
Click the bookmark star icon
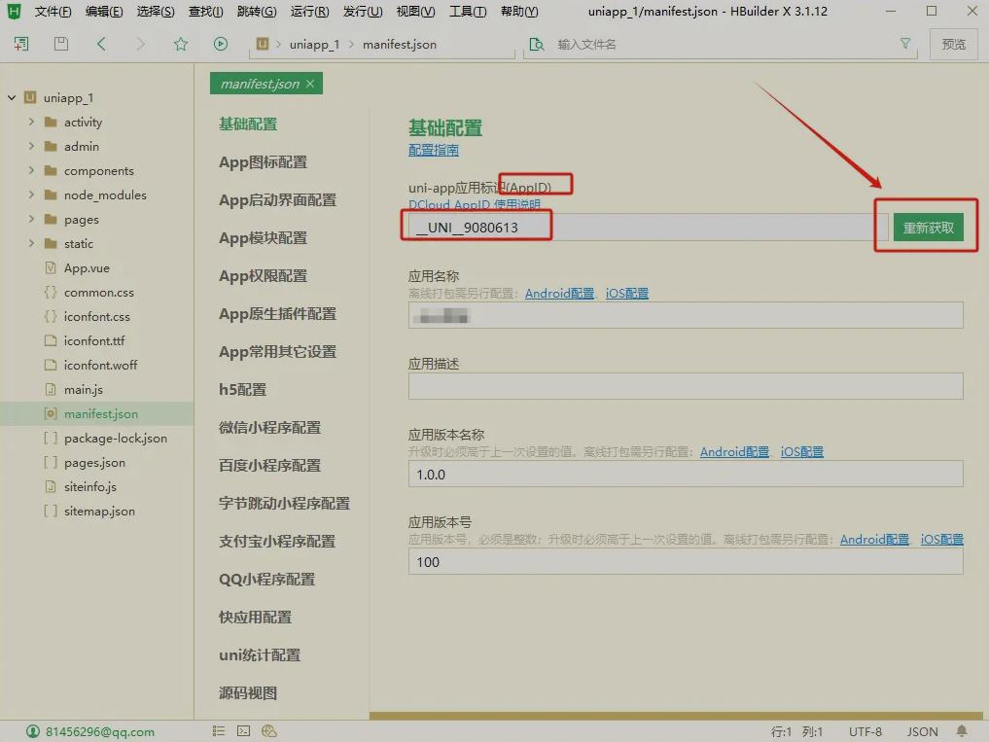click(180, 44)
